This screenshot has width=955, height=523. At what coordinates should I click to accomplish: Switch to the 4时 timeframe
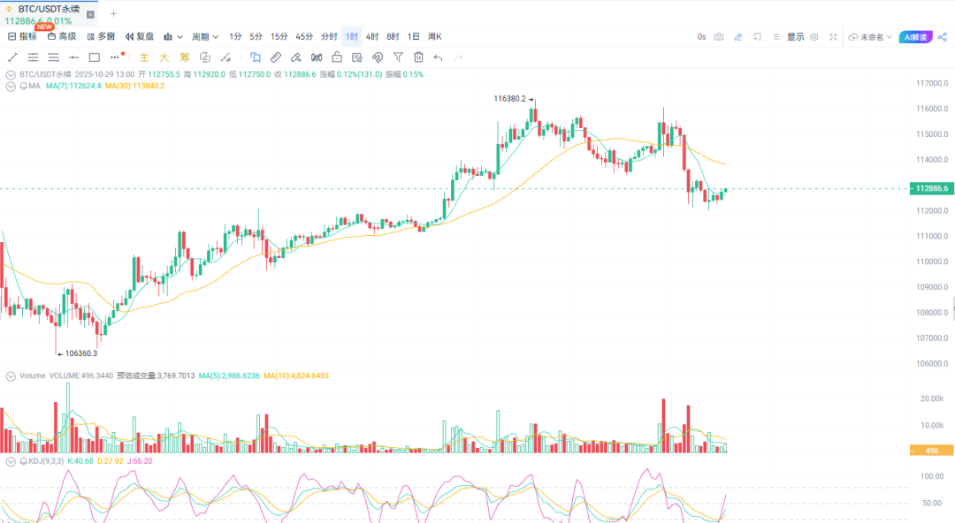(372, 37)
